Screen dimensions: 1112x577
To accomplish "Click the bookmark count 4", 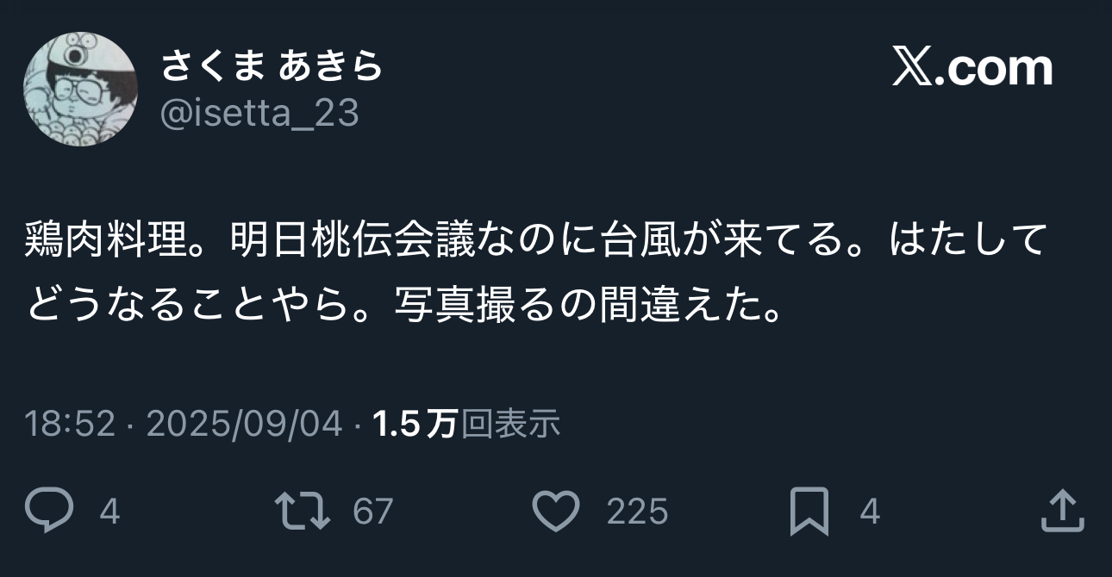I will [x=870, y=512].
